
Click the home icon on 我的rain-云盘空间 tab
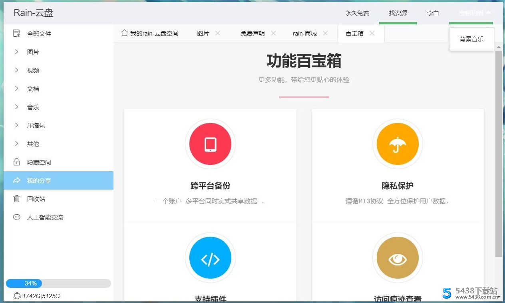pyautogui.click(x=124, y=33)
